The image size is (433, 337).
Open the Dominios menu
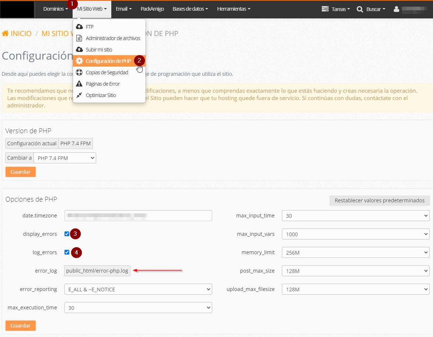(55, 9)
